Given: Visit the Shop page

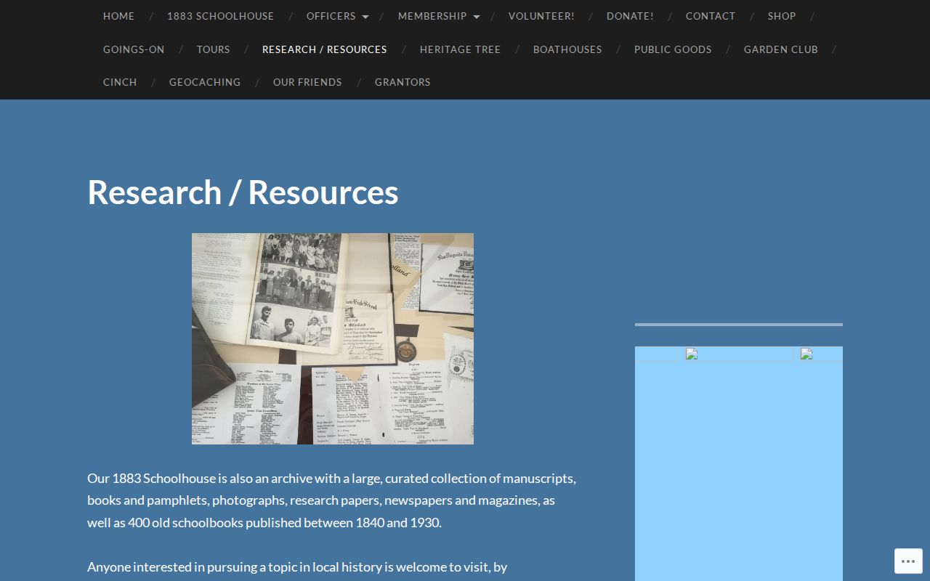Looking at the screenshot, I should (x=782, y=16).
